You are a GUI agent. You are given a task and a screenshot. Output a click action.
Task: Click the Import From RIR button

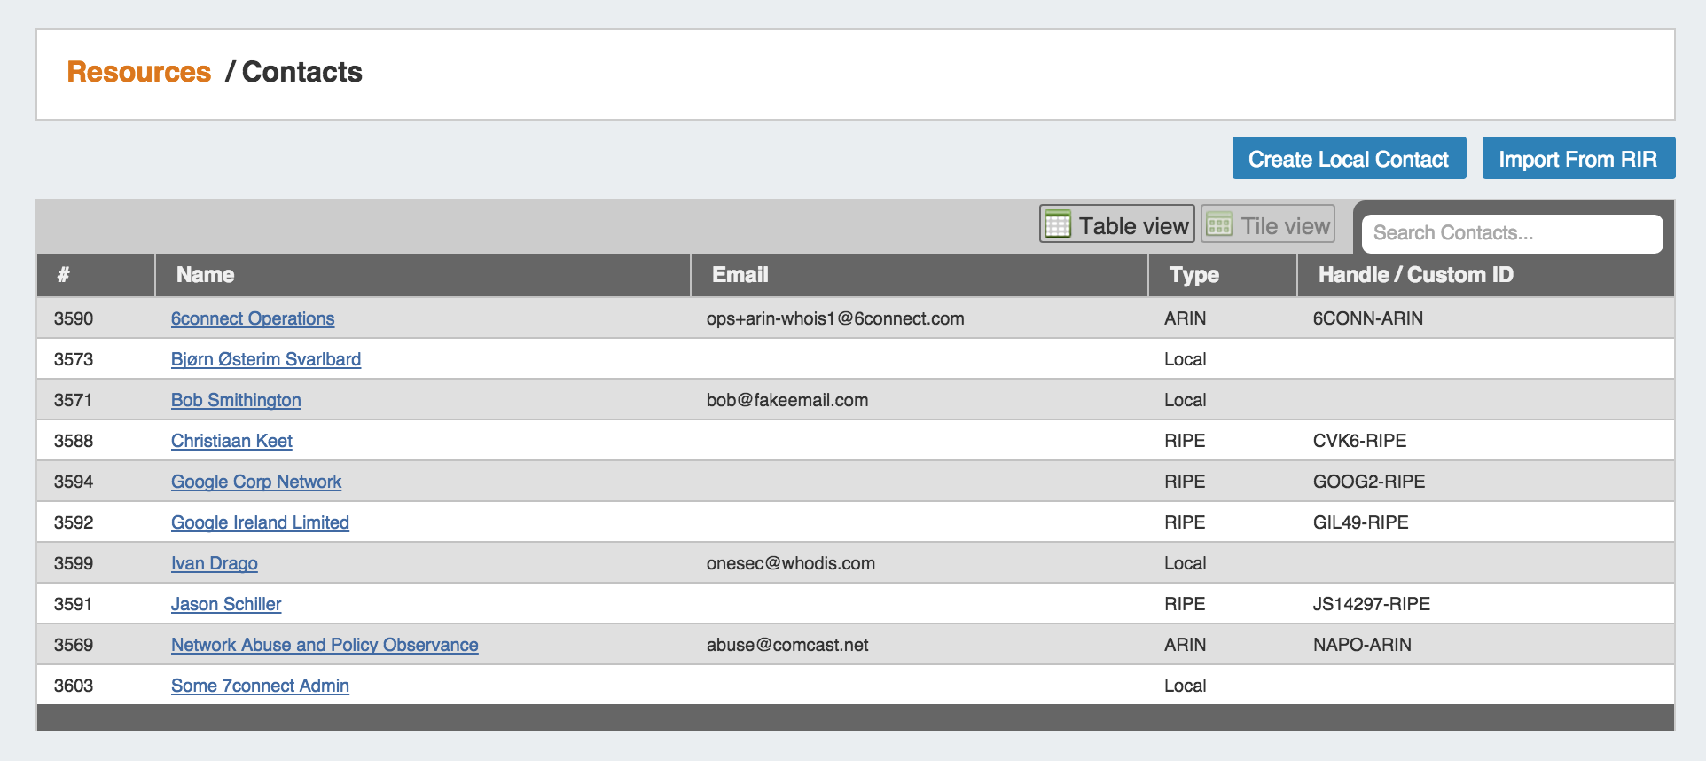[x=1577, y=159]
